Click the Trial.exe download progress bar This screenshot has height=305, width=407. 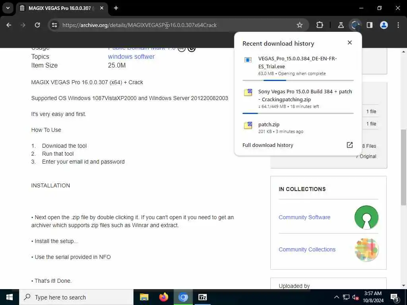298,80
